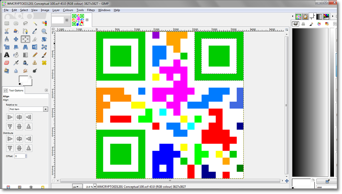Open Tool Options tab configuration menu arrow
The image size is (342, 194).
46,90
